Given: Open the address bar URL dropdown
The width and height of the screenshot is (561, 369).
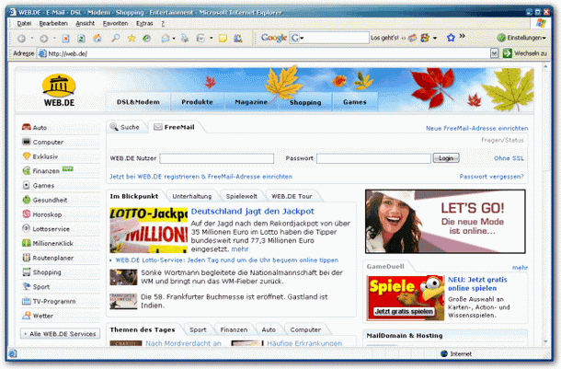Looking at the screenshot, I should pyautogui.click(x=494, y=53).
